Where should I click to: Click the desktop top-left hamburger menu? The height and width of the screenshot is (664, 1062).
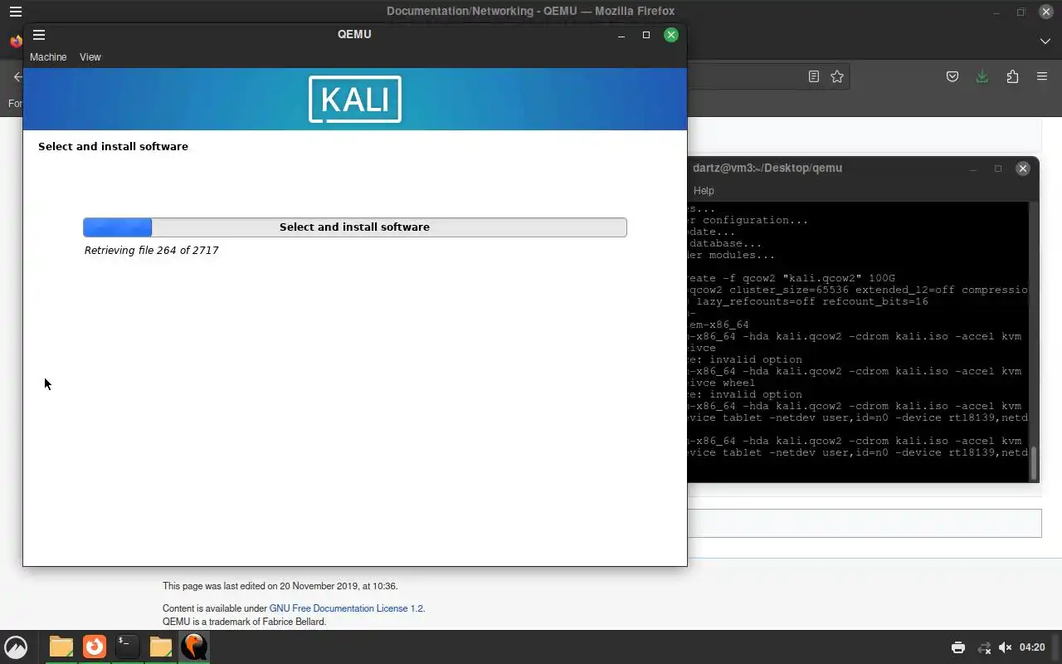pos(15,12)
